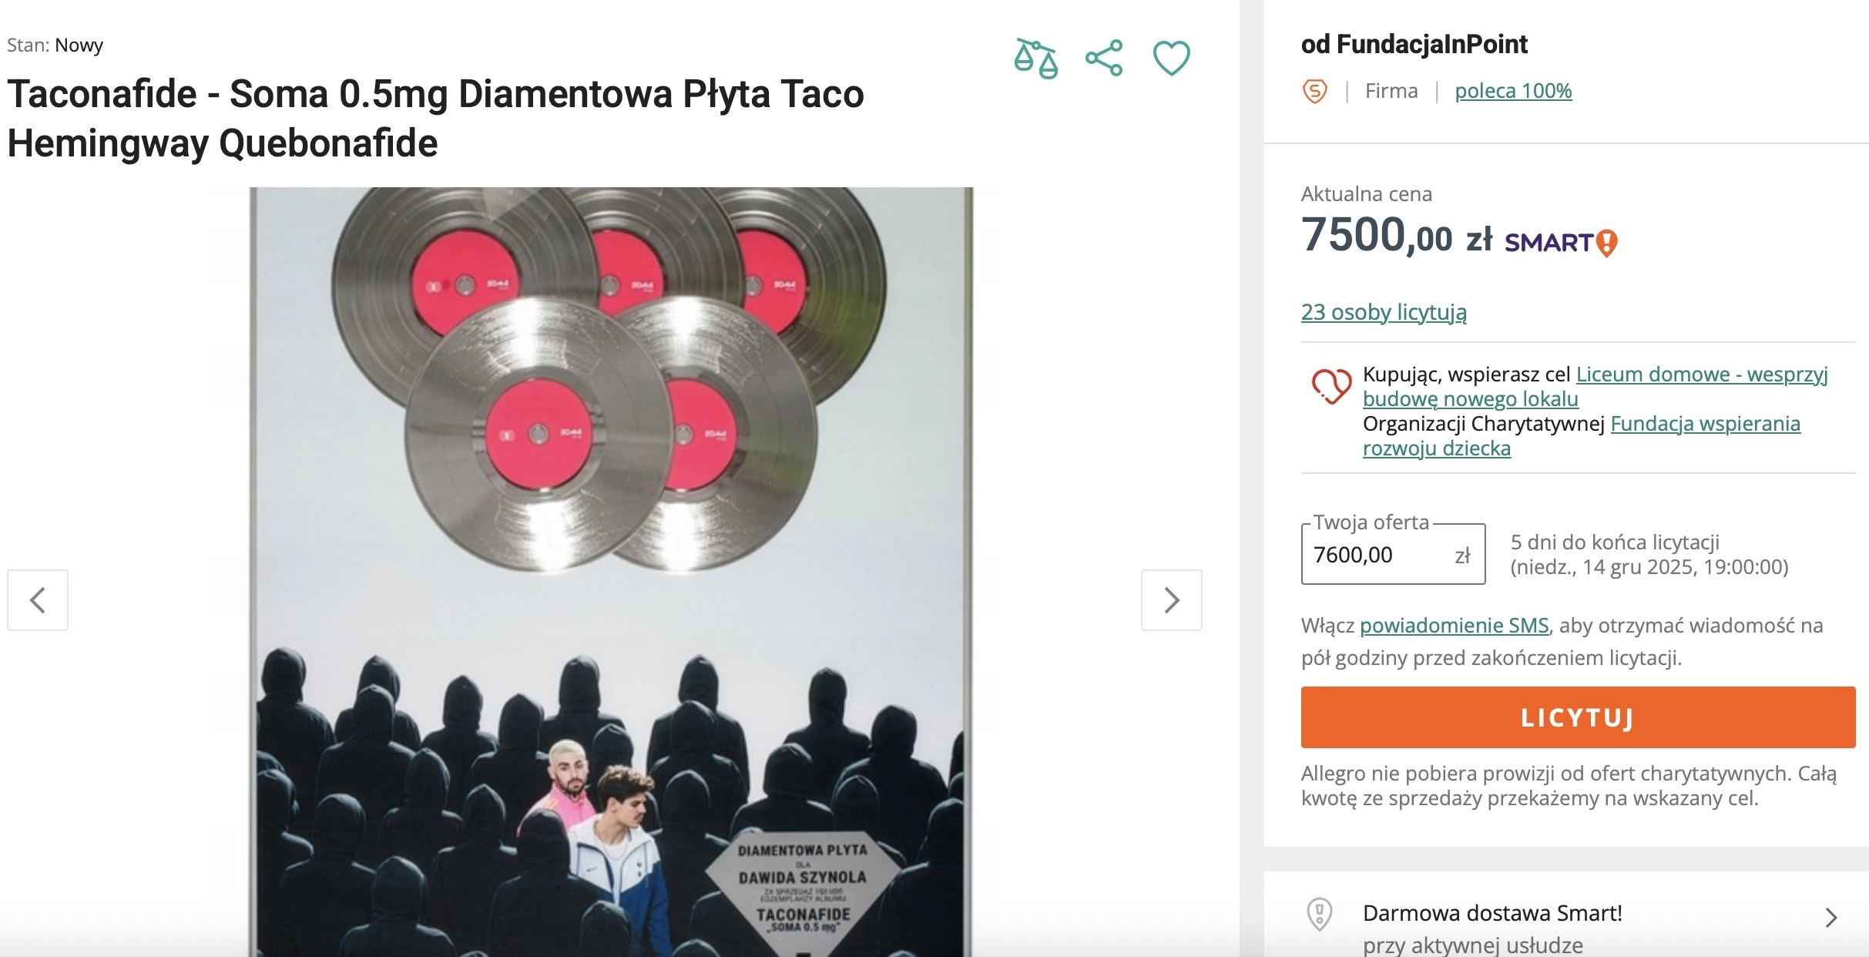Viewport: 1869px width, 957px height.
Task: Click the Super Seller badge icon
Action: [1315, 91]
